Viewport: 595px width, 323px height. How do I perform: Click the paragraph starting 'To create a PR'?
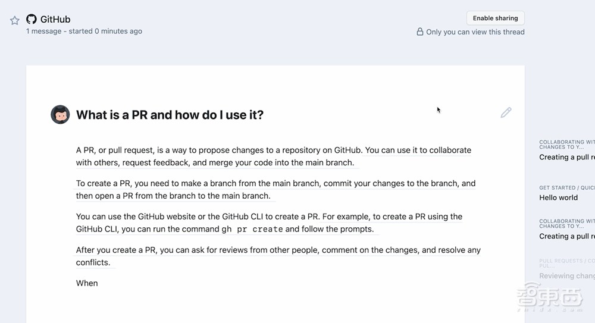275,189
